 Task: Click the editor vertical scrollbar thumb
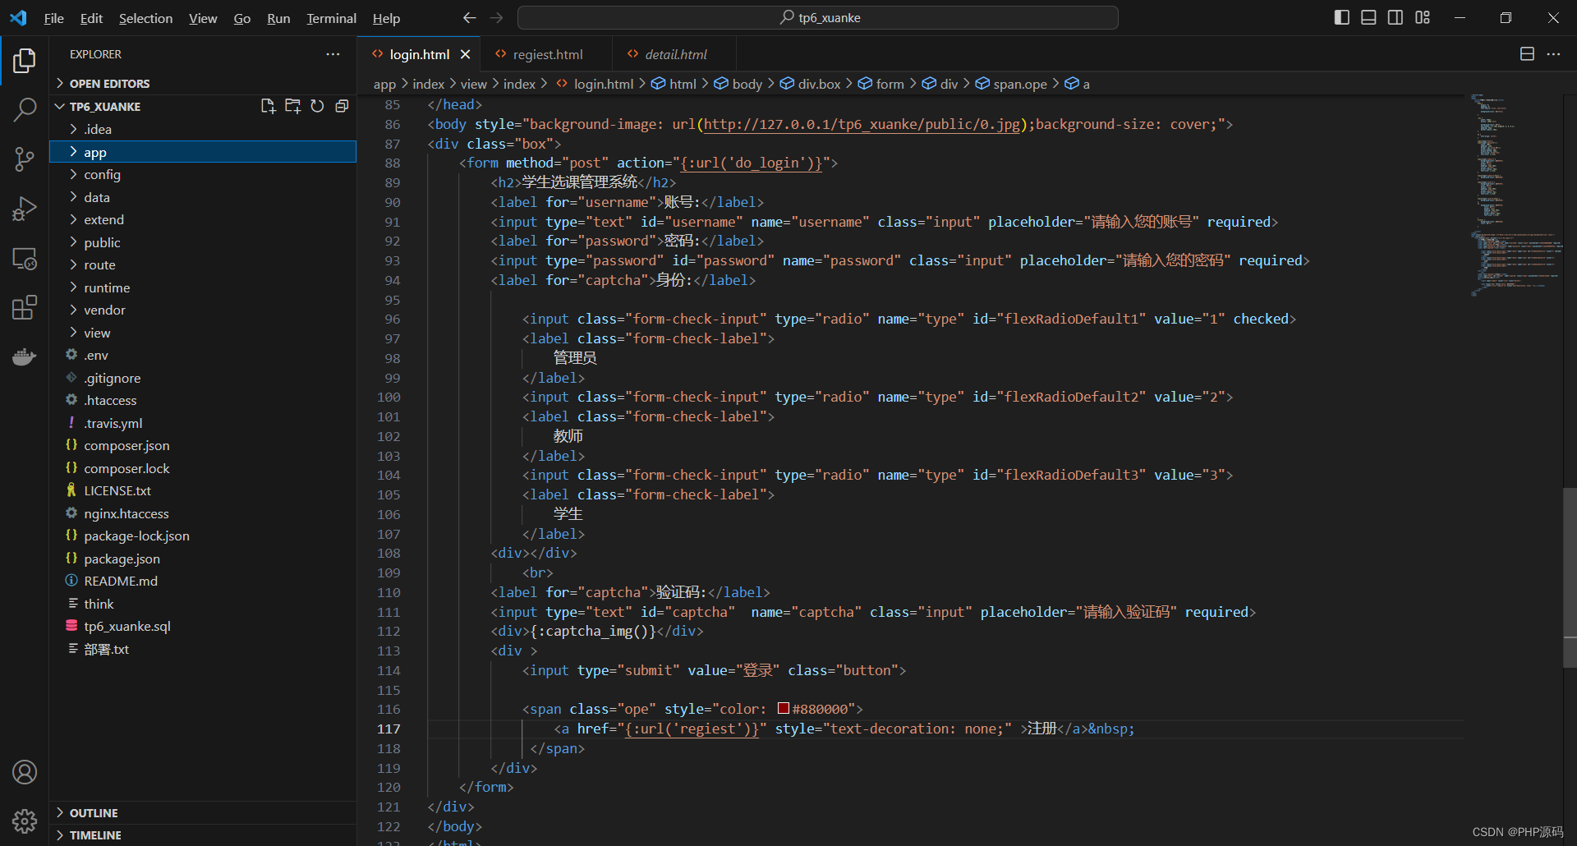[1570, 577]
